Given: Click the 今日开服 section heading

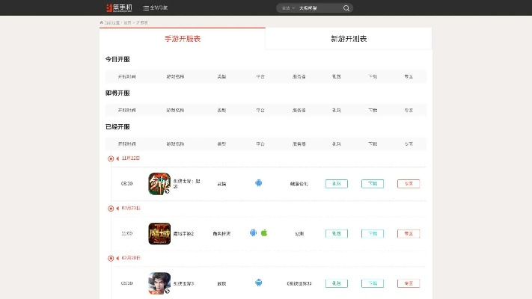Looking at the screenshot, I should click(117, 59).
